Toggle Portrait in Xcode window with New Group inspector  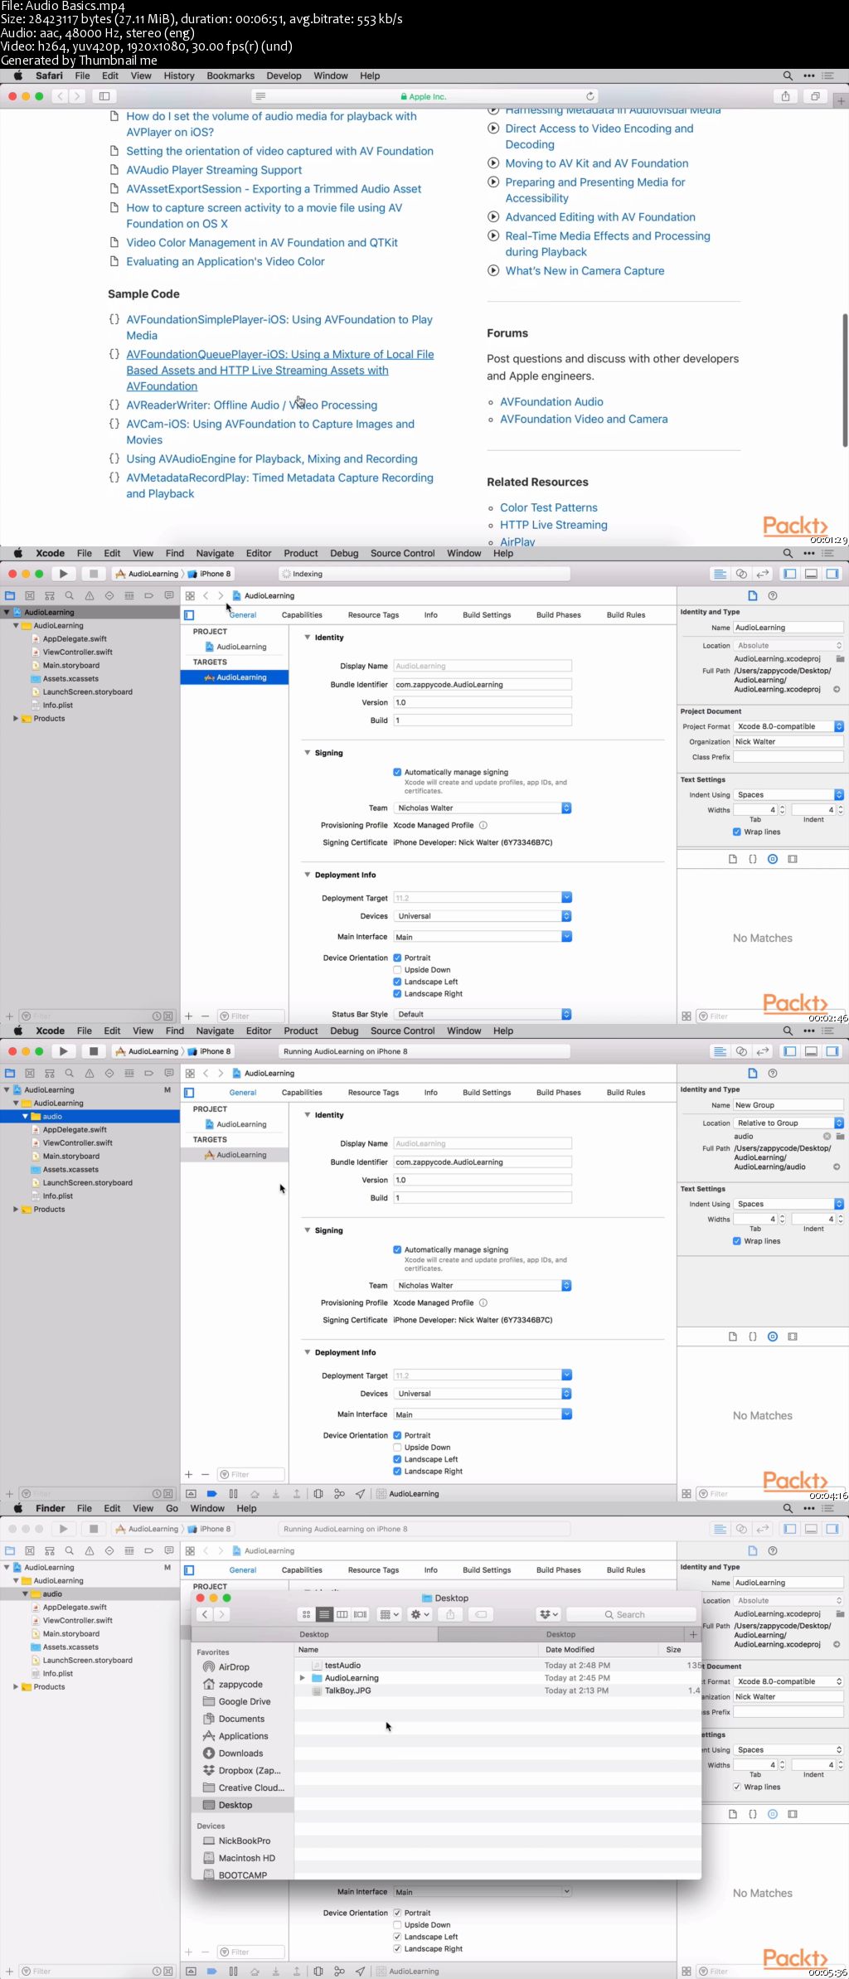pyautogui.click(x=397, y=1435)
